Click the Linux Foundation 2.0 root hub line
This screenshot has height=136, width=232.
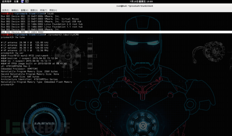coord(42,24)
